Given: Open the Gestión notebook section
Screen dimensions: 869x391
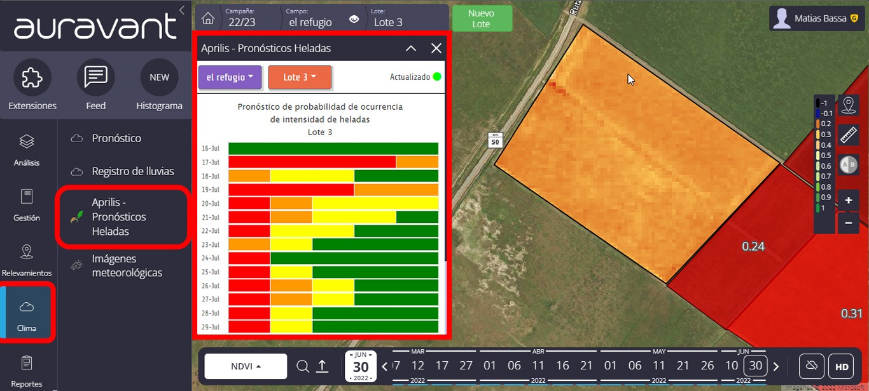Looking at the screenshot, I should click(x=27, y=204).
